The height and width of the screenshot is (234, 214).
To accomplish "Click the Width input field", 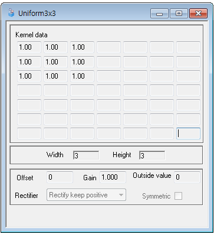I will tap(86, 155).
